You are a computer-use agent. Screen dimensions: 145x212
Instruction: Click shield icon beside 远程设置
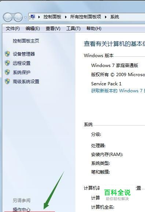7,63
